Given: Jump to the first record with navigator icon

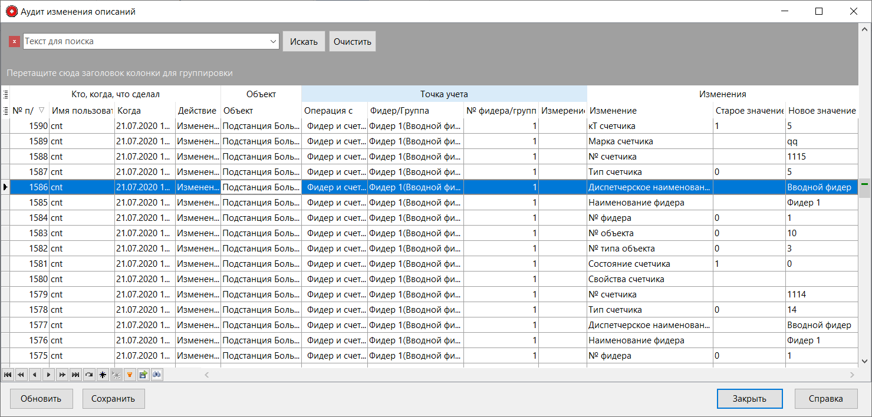Looking at the screenshot, I should tap(8, 375).
